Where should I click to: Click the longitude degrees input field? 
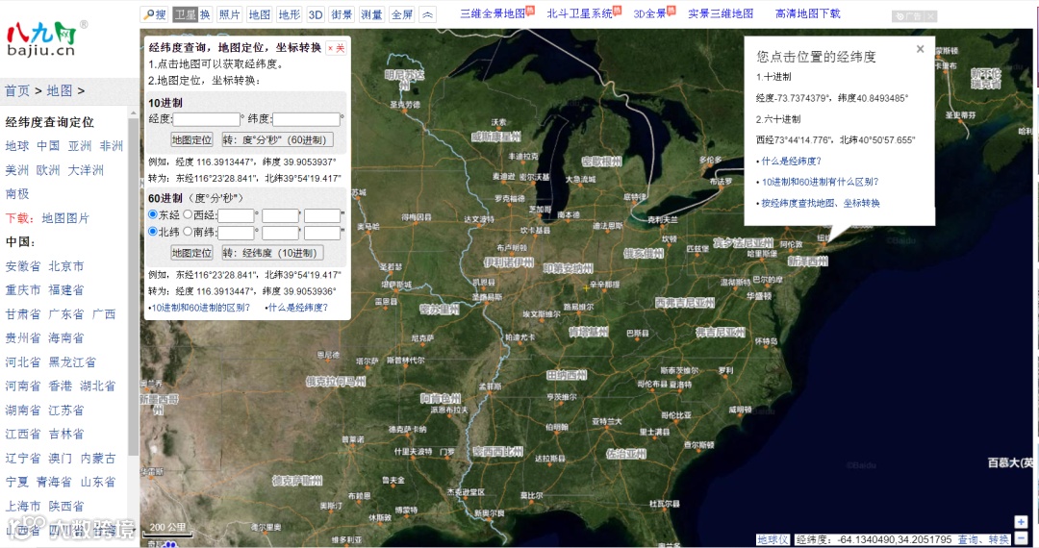click(236, 215)
